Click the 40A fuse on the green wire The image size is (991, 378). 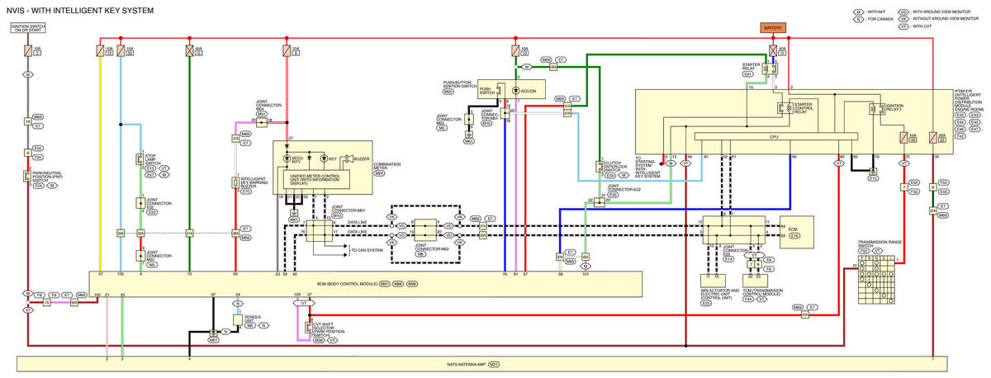pos(190,50)
